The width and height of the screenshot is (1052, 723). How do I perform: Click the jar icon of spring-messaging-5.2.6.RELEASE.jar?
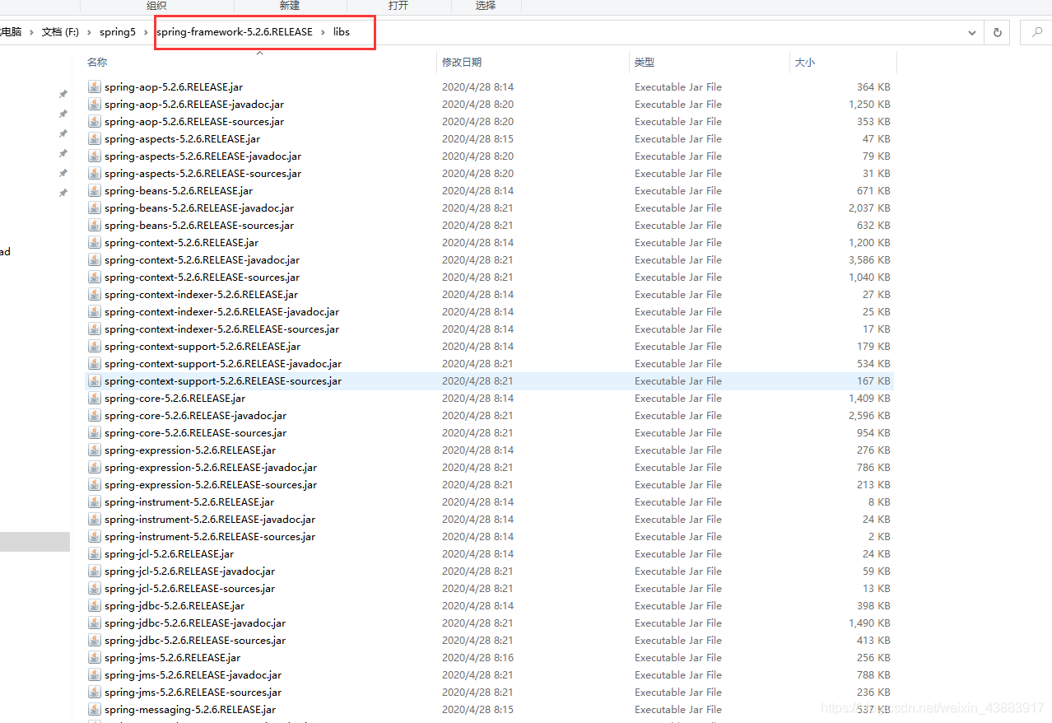94,709
